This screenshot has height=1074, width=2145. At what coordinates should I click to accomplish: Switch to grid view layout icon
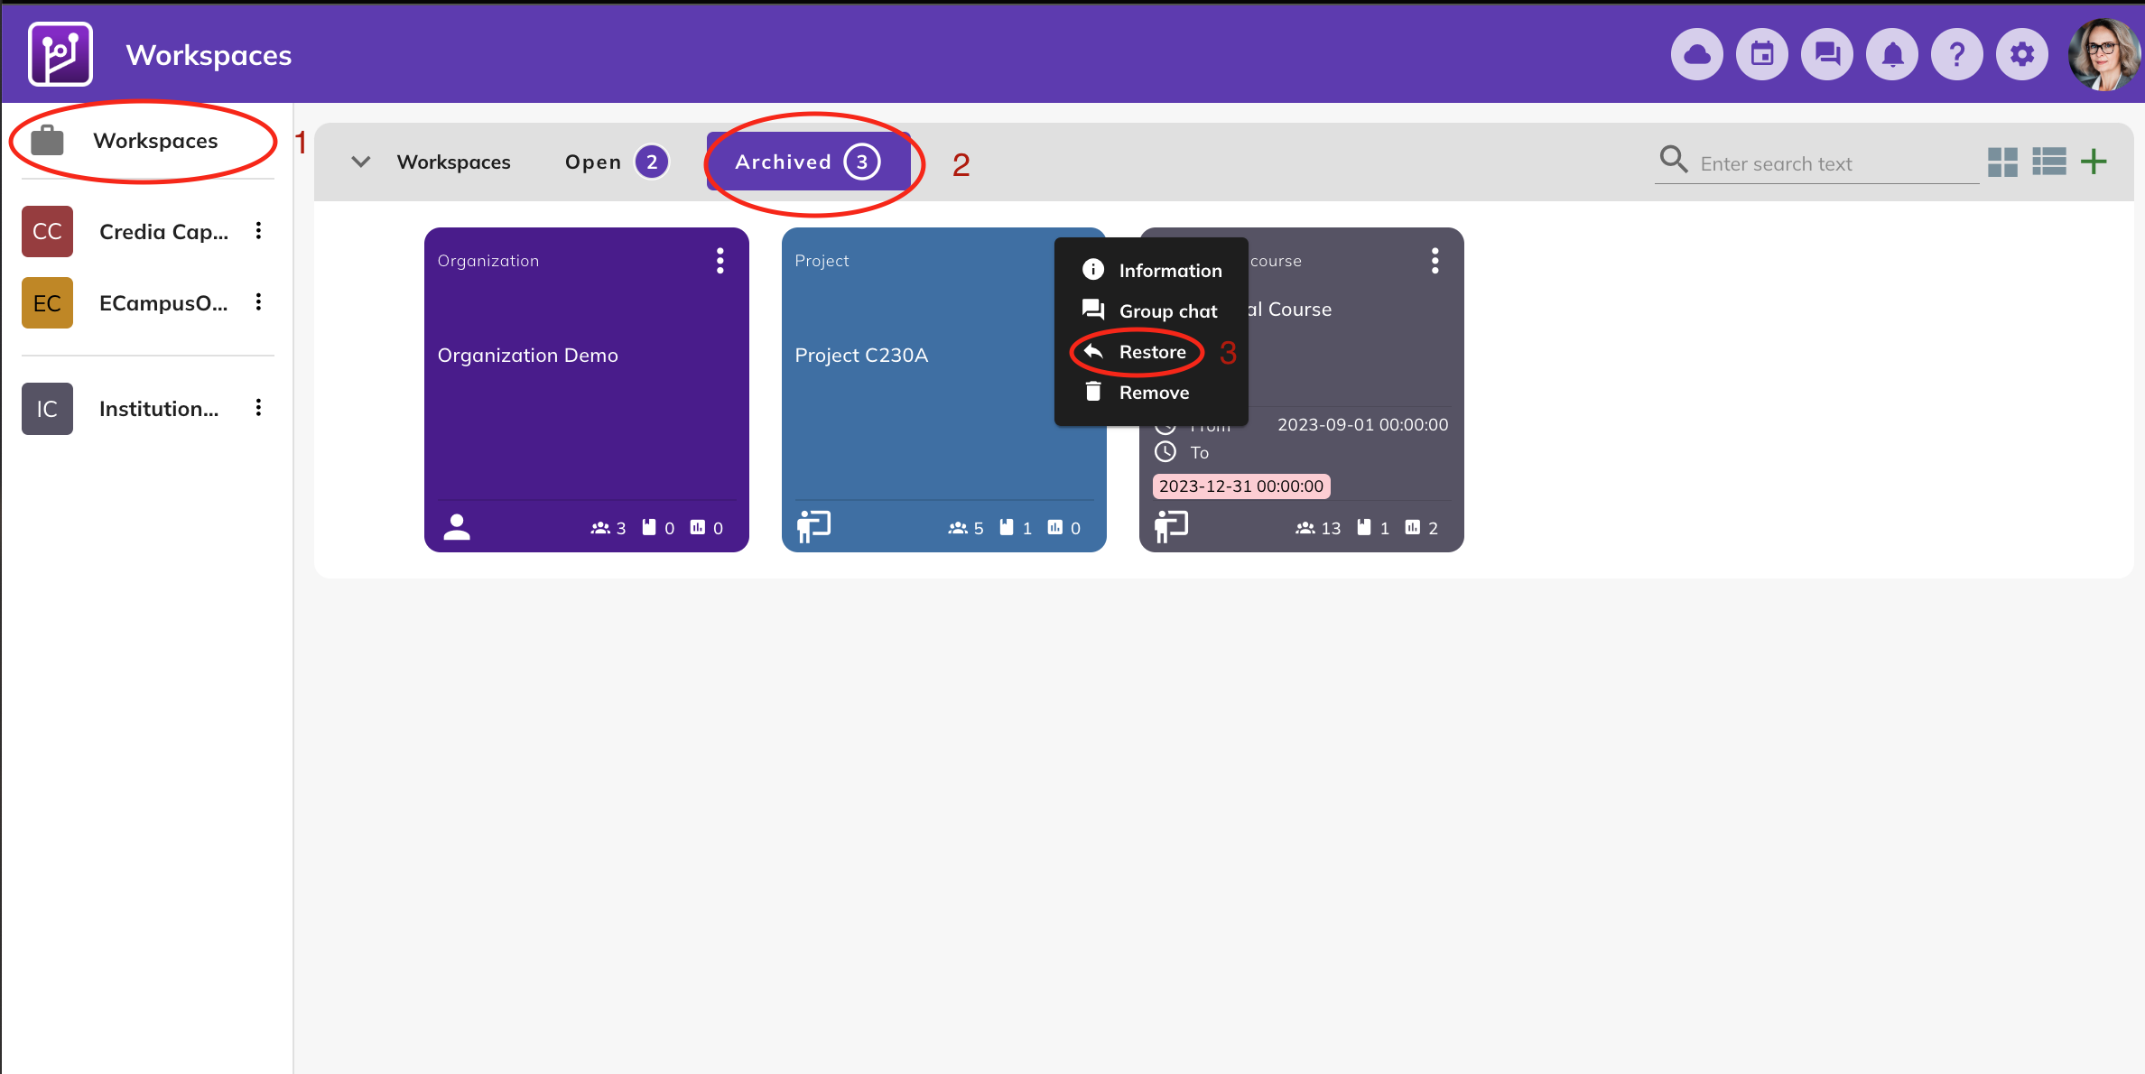click(2001, 162)
